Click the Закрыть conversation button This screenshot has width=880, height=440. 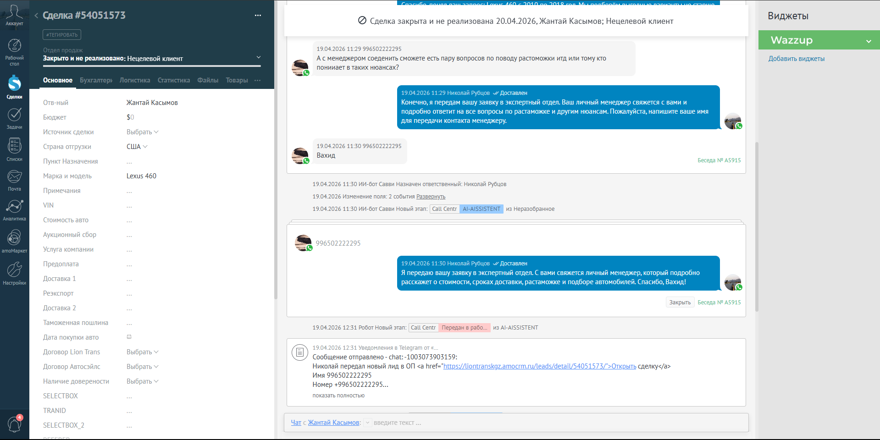tap(680, 302)
